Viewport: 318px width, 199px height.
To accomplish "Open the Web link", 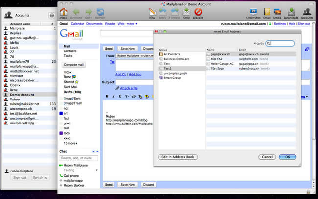I will 121,24.
